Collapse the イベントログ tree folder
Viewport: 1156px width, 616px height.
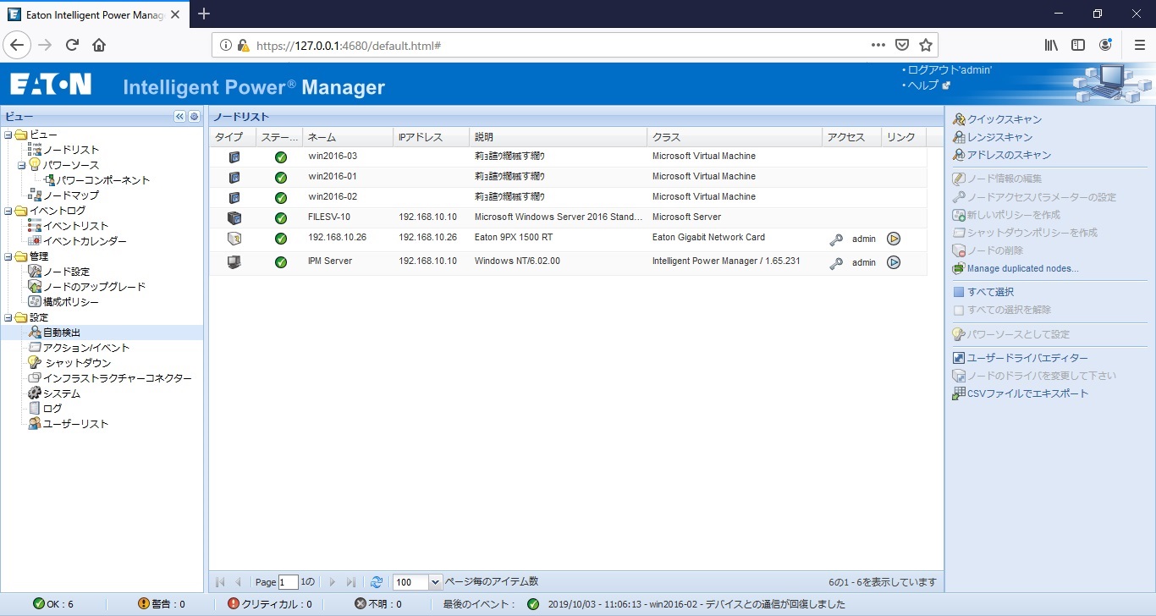(x=8, y=211)
